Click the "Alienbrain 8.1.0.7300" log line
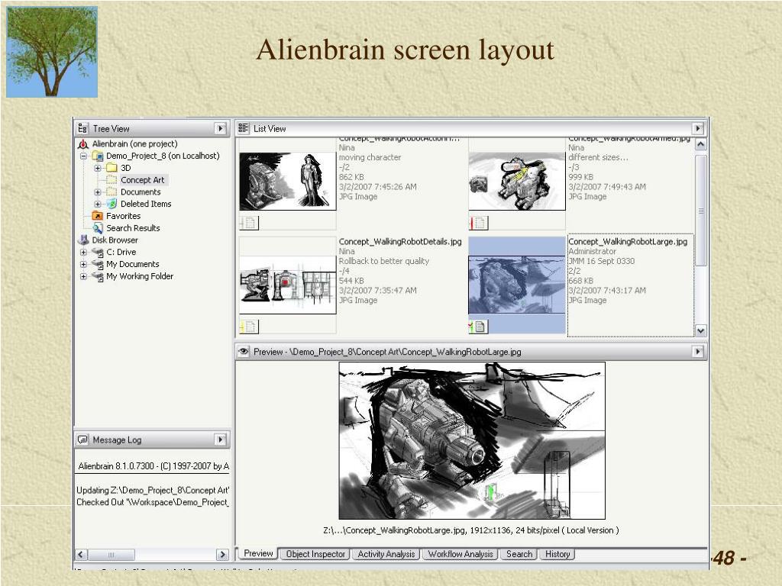782x586 pixels. [153, 466]
